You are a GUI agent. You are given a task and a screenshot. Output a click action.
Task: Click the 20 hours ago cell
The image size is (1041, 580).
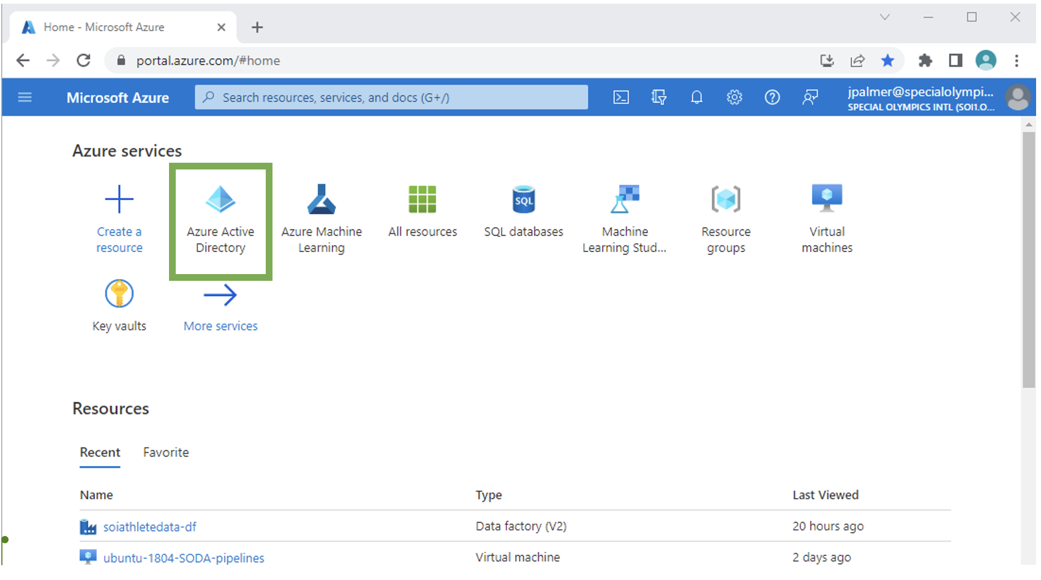click(x=828, y=526)
